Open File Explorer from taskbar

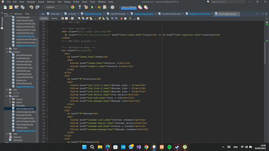100,147
